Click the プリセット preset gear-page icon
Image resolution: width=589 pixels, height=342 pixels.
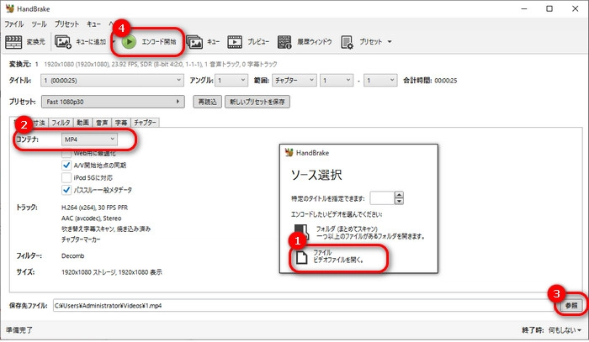pyautogui.click(x=347, y=42)
